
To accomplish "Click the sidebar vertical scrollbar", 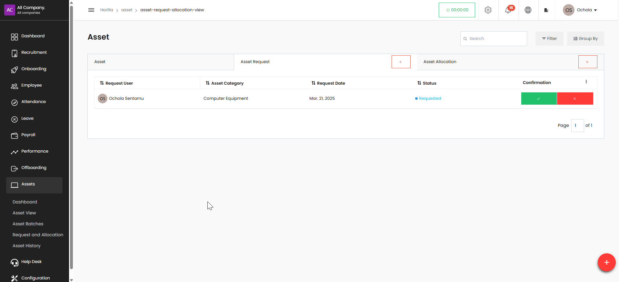I will click(x=71, y=137).
